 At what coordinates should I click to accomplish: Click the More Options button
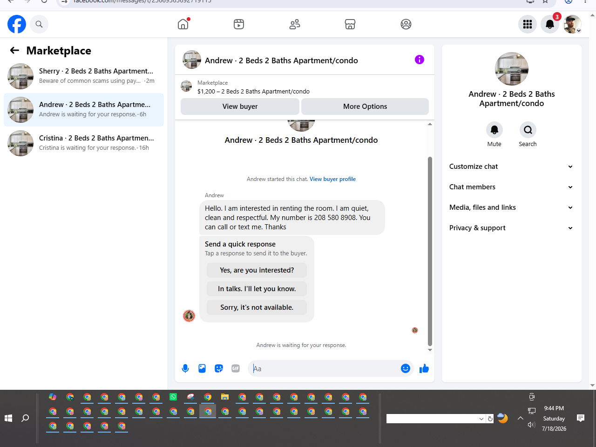click(365, 107)
